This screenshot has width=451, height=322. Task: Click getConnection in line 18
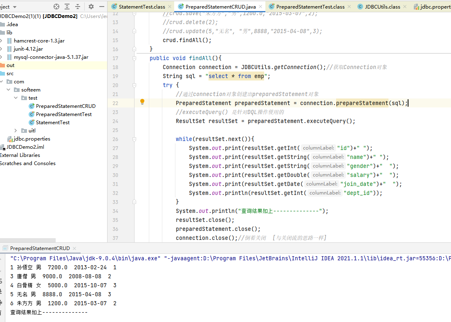tap(295, 67)
